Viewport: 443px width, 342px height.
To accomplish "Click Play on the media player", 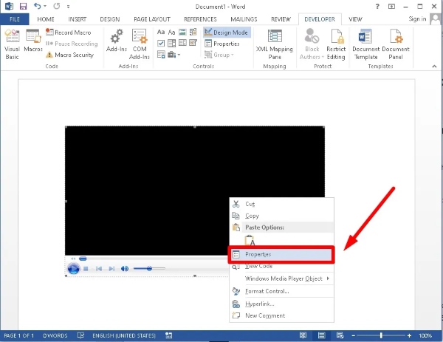I will point(74,269).
